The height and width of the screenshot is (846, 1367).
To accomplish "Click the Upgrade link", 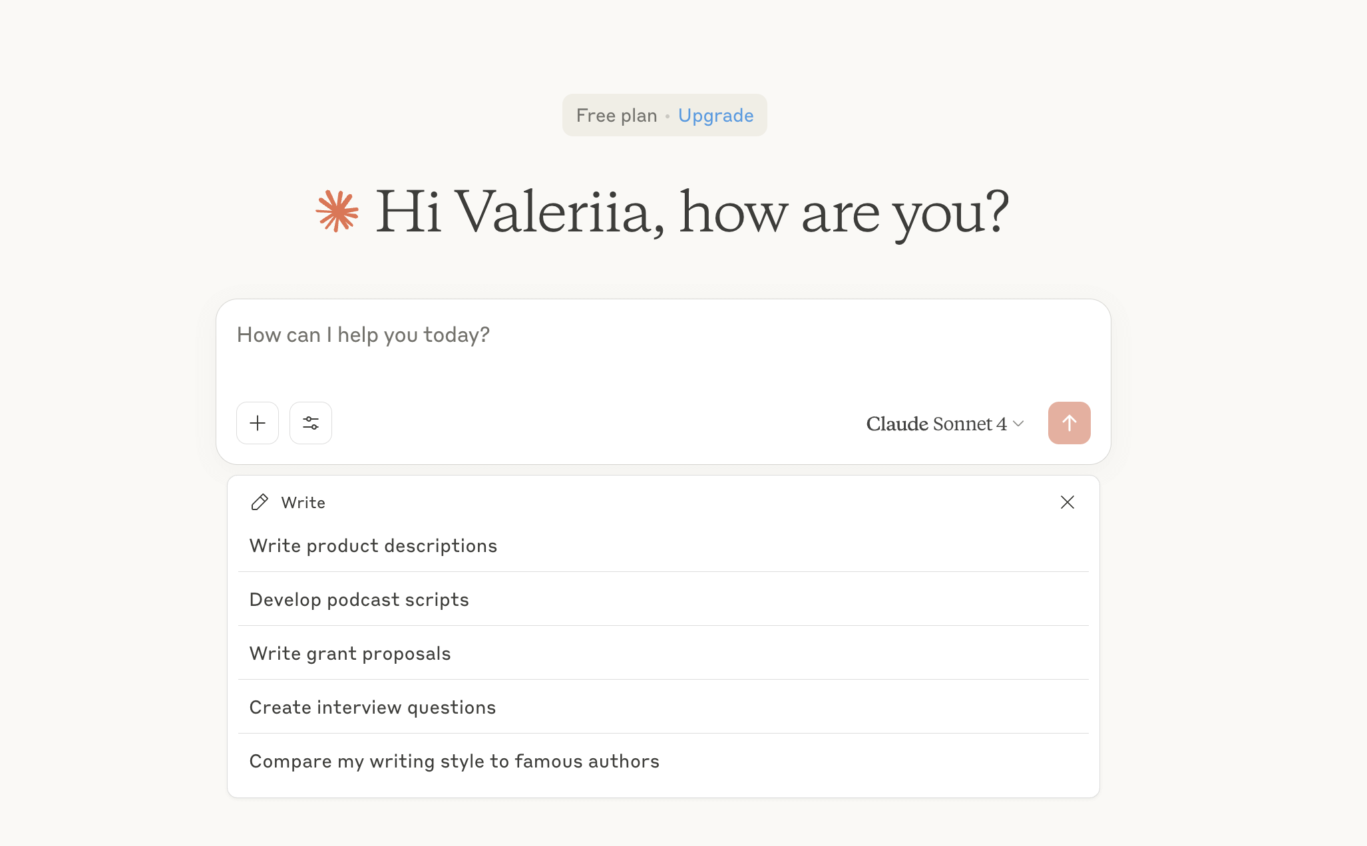I will 715,116.
